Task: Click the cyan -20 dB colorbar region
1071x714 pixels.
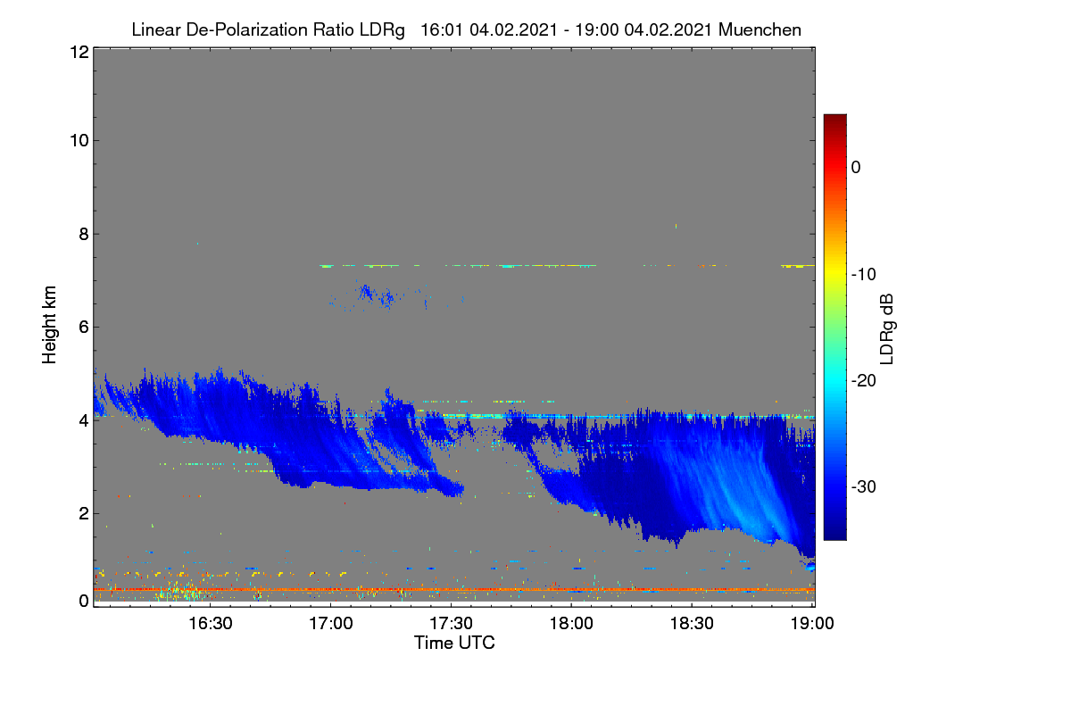Action: 834,380
